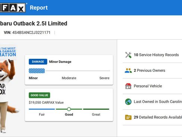This screenshot has height=137, width=182.
Task: Click the CARFAX logo in header
Action: click(13, 8)
